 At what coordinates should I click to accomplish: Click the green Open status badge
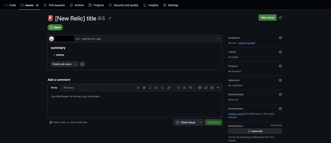[x=55, y=28]
